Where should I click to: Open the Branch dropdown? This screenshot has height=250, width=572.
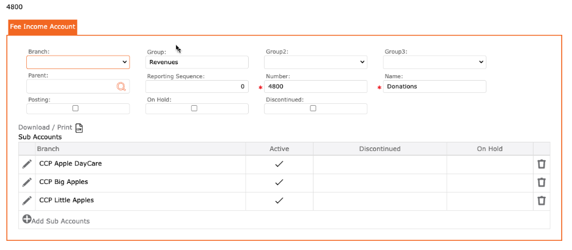(78, 62)
